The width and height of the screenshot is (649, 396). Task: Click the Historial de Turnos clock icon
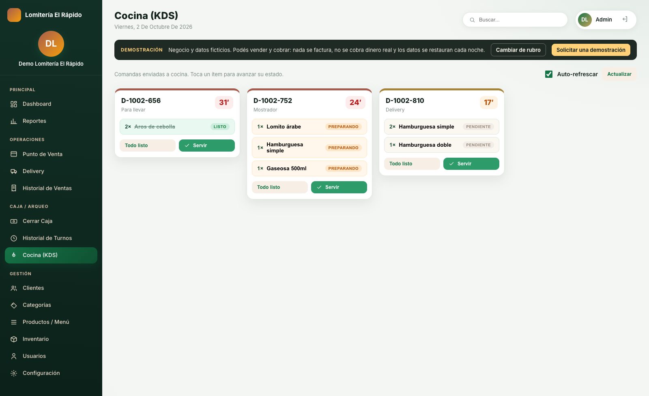14,238
